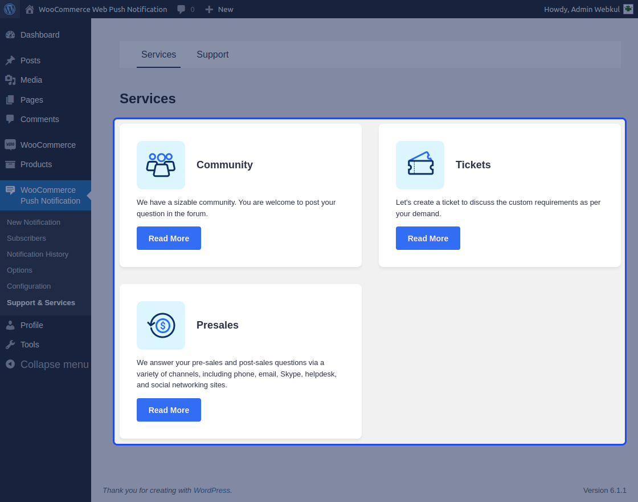This screenshot has height=502, width=638.
Task: Open Subscribers submenu
Action: (x=26, y=238)
